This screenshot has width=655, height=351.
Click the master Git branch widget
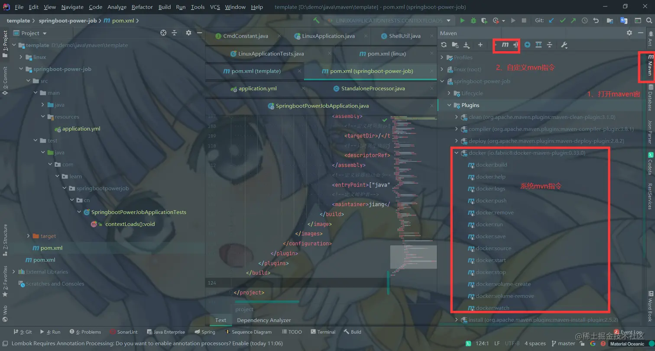pyautogui.click(x=563, y=344)
